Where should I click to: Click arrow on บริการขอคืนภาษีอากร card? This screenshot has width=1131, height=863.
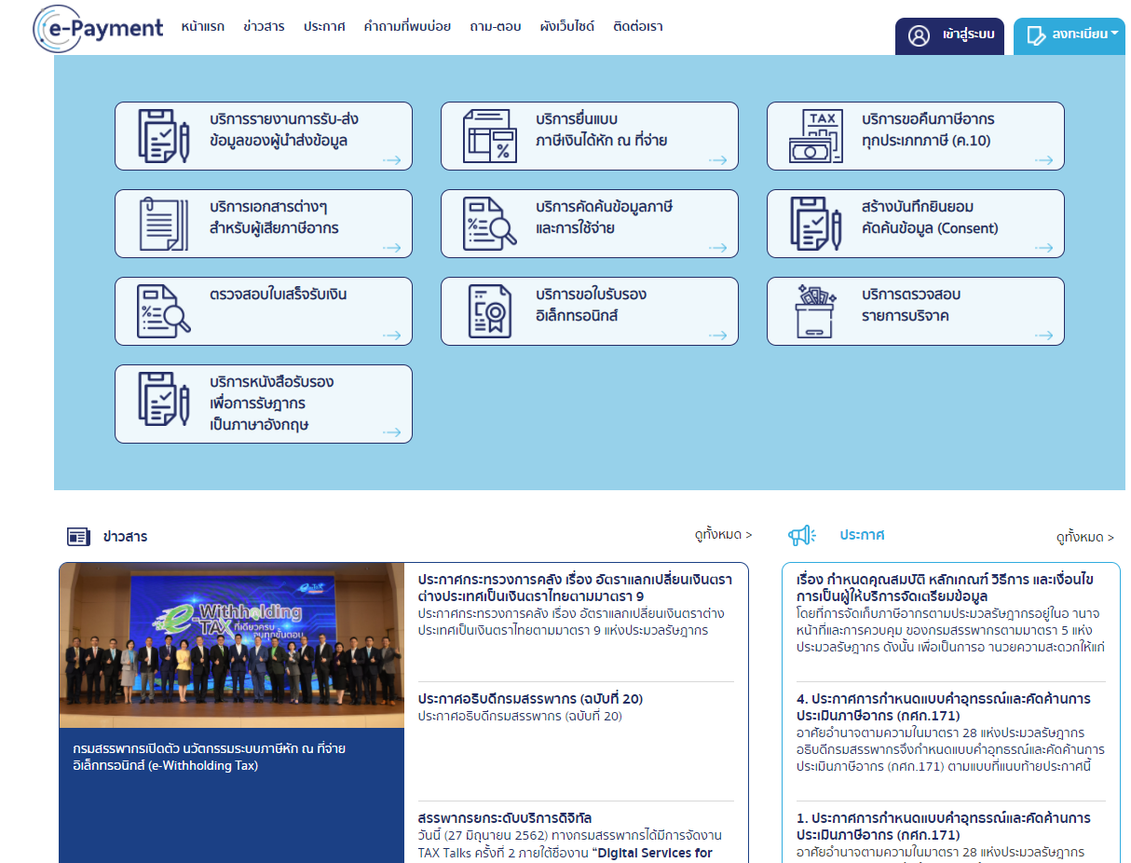(x=1043, y=160)
